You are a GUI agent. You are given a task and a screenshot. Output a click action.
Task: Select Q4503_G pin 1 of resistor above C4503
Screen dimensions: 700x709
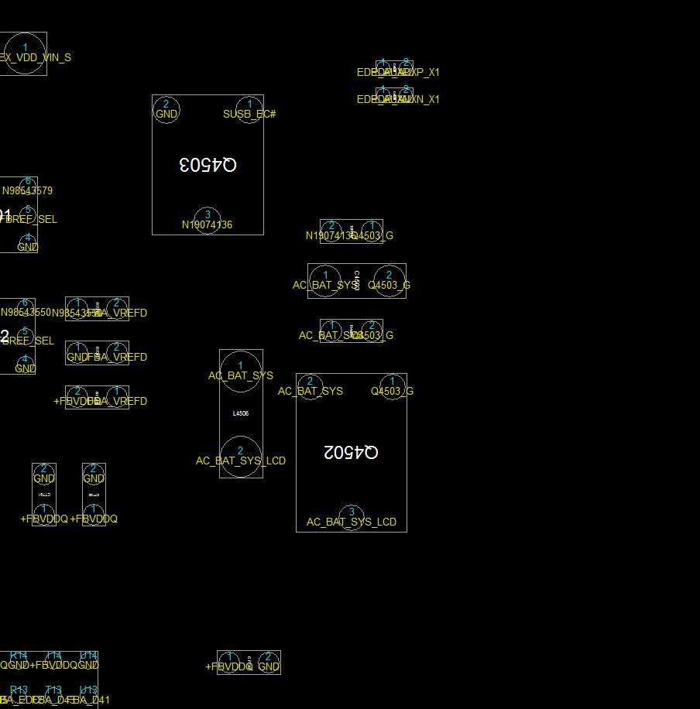[x=372, y=231]
